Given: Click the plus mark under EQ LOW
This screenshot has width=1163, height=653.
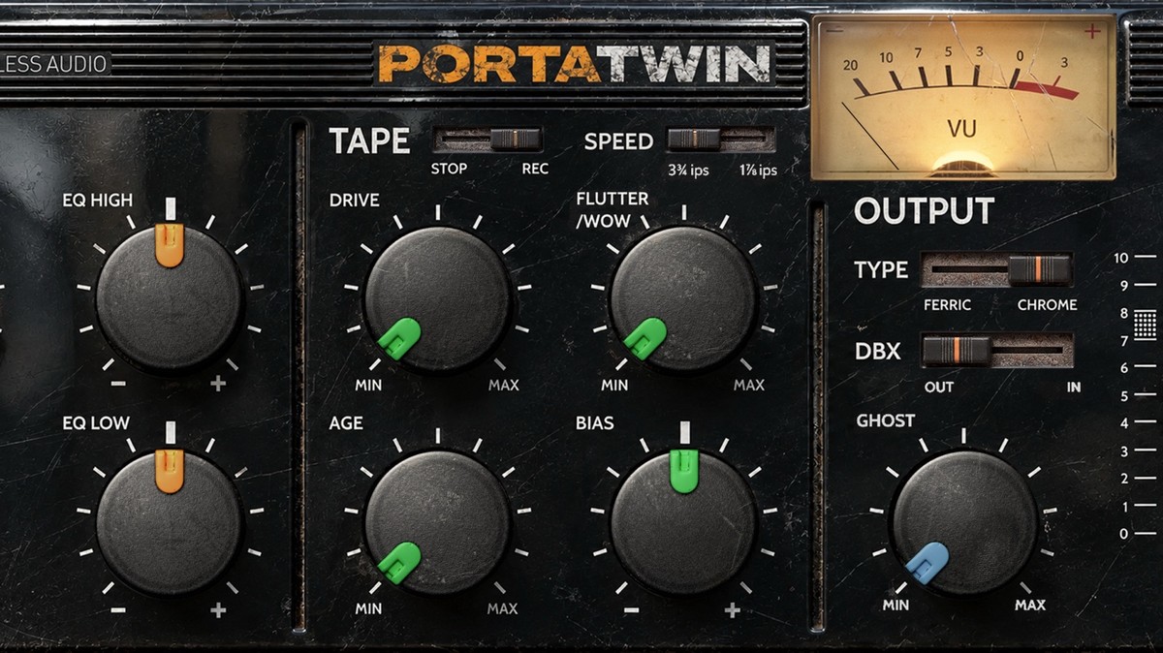Looking at the screenshot, I should (x=218, y=609).
